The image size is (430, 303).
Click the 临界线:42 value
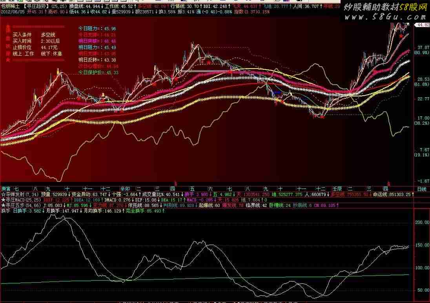coord(256,205)
